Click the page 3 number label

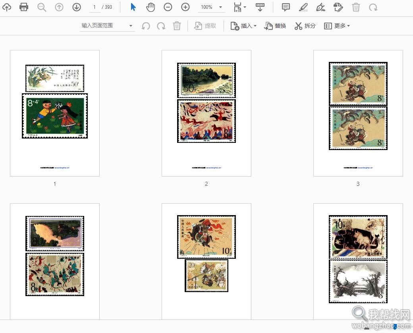[358, 184]
